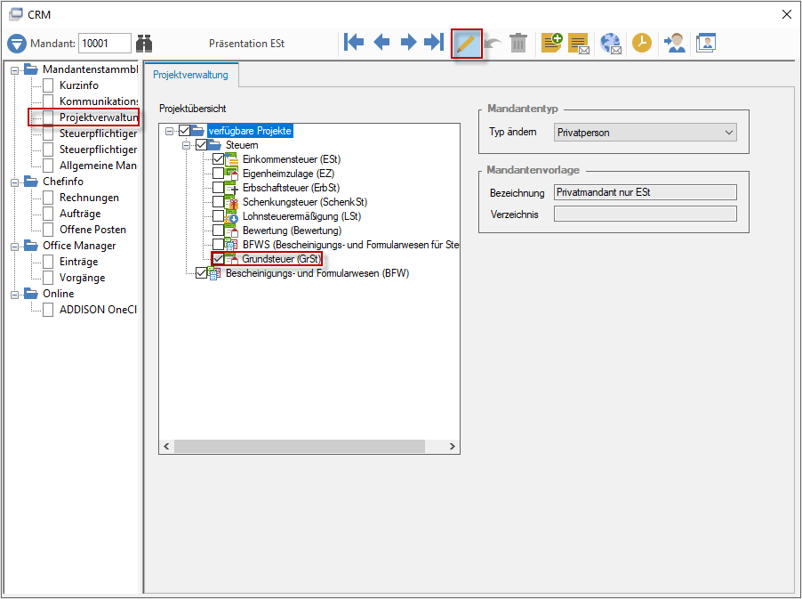Collapse the verfügbare Projekte node
This screenshot has height=599, width=802.
pos(169,132)
